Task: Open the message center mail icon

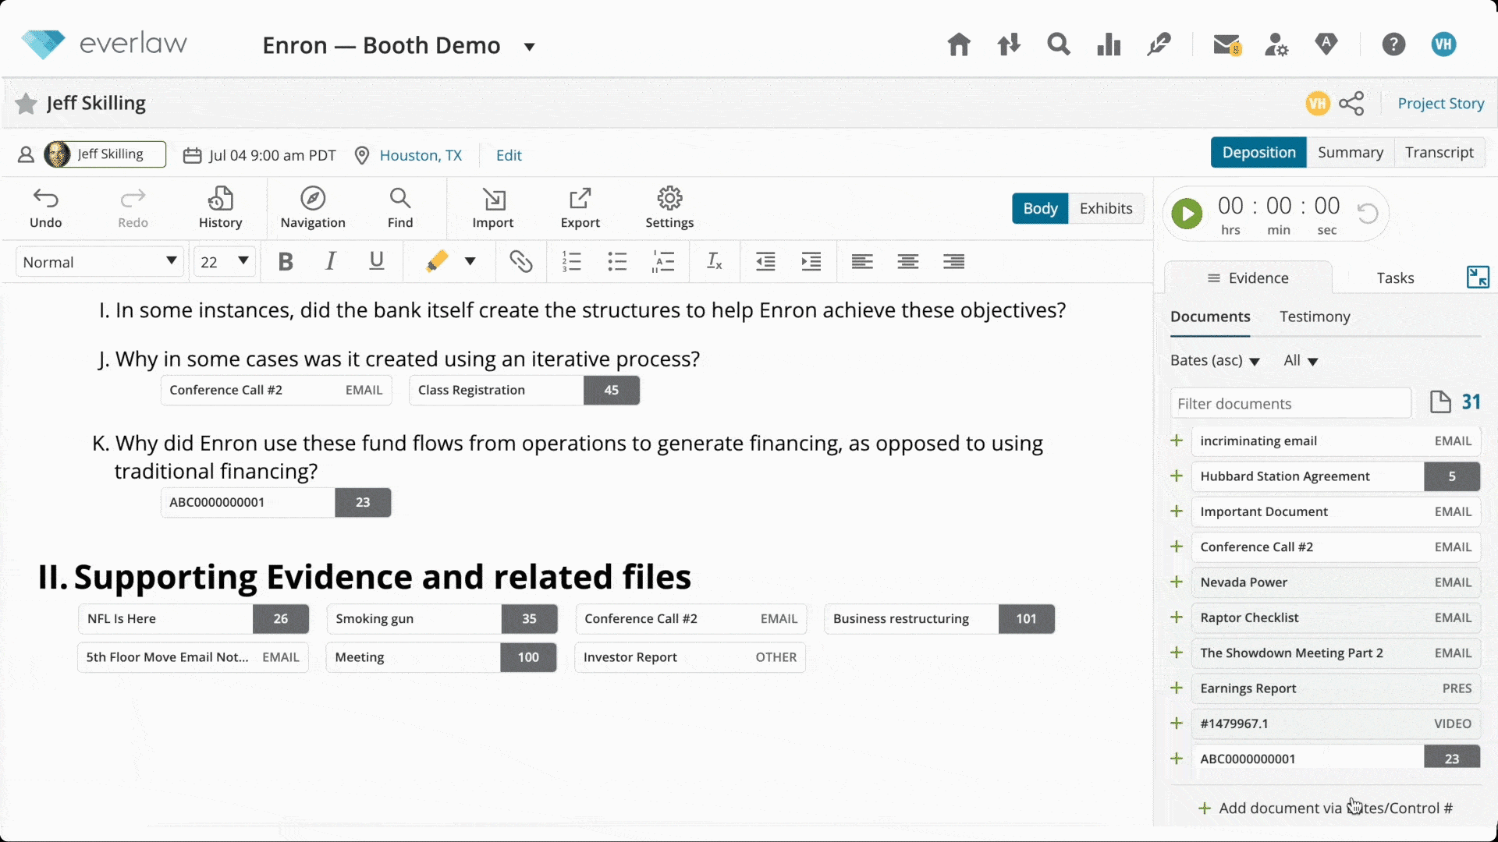Action: point(1226,44)
